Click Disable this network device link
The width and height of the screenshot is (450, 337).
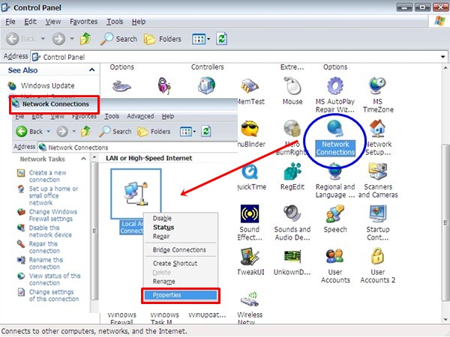(x=50, y=231)
